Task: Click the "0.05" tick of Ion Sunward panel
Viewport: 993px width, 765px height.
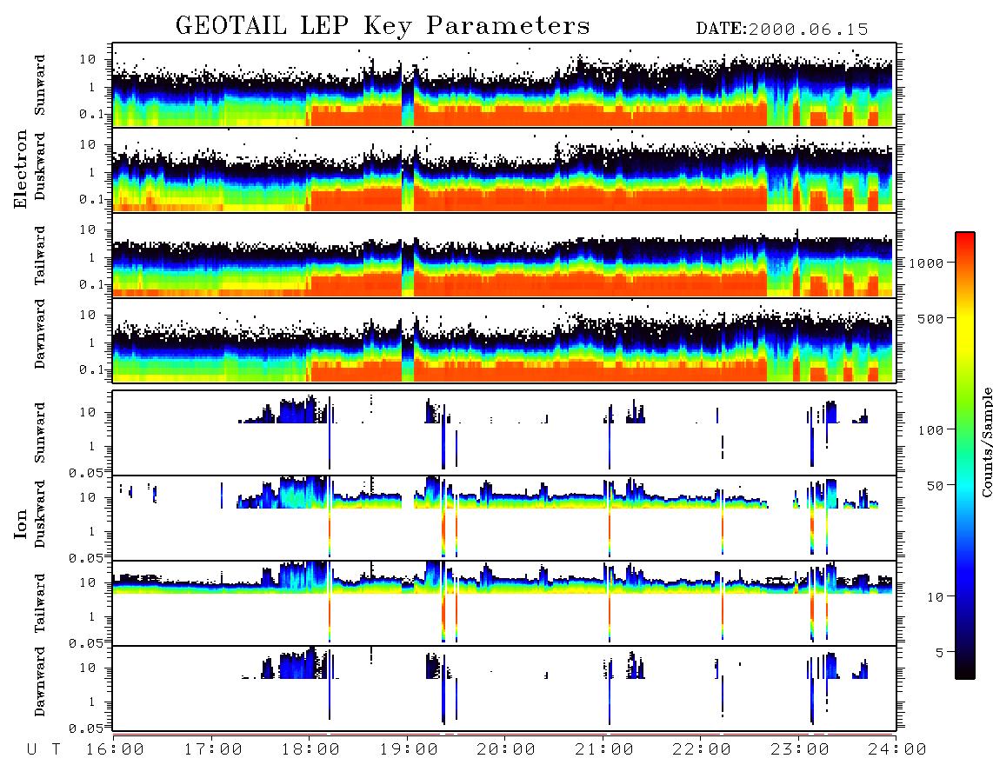Action: (x=85, y=472)
